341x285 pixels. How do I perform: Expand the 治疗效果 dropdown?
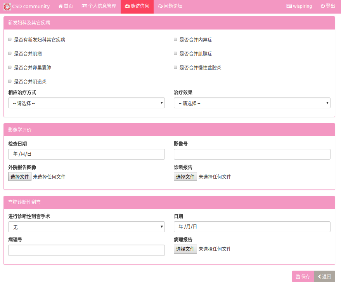[252, 103]
